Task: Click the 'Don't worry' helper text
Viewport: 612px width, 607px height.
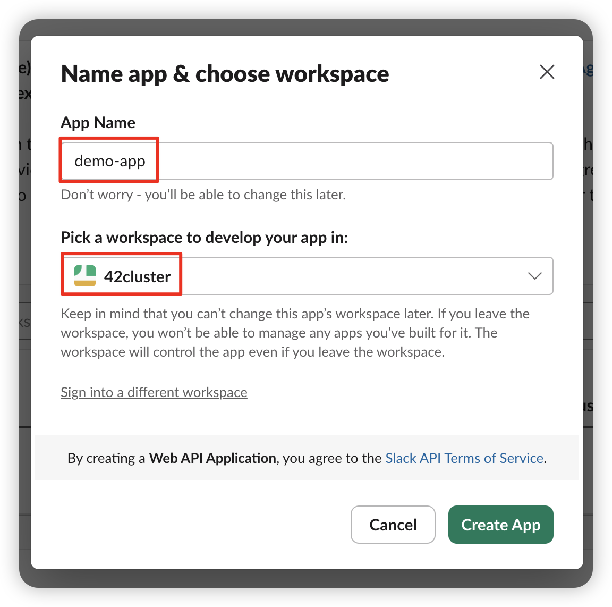Action: pyautogui.click(x=203, y=195)
